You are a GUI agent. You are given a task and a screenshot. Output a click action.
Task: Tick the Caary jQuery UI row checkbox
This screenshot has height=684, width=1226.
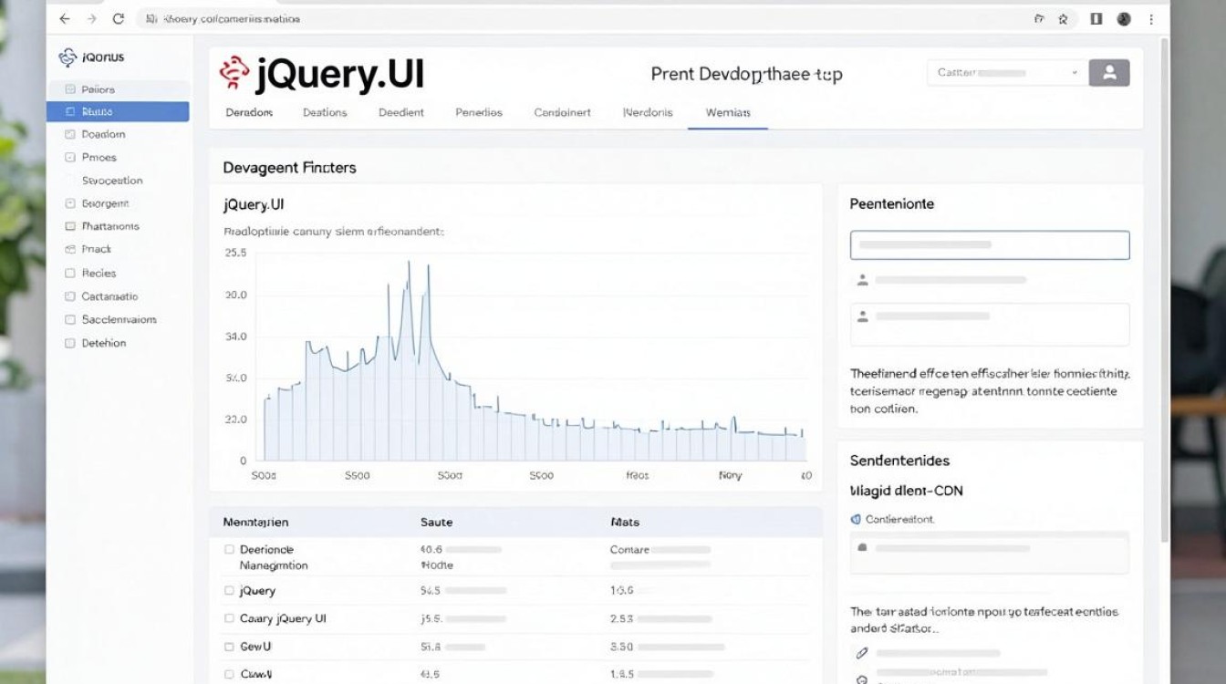pos(229,618)
